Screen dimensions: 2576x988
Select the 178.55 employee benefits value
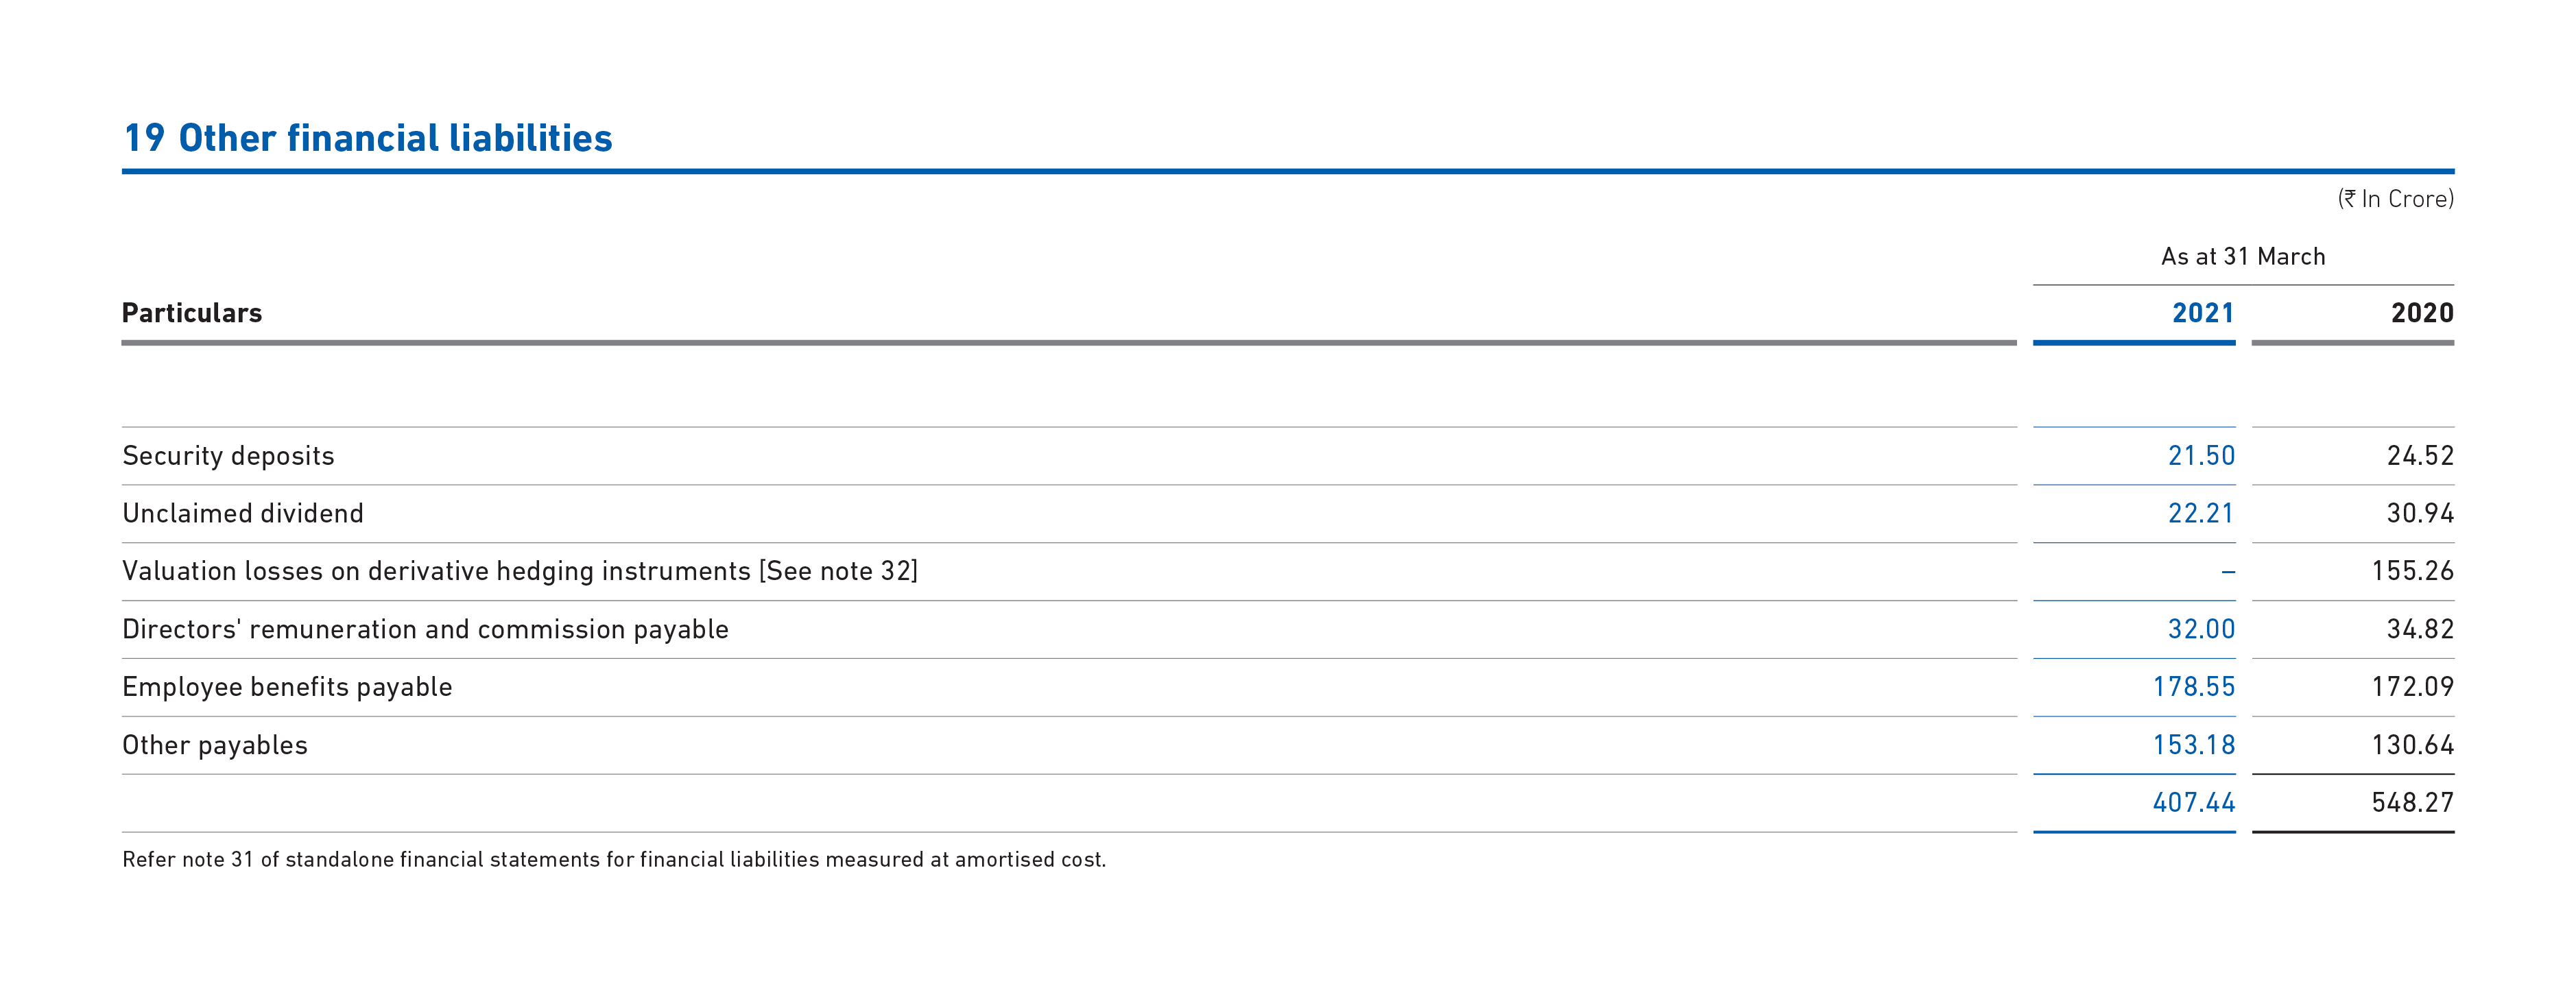pyautogui.click(x=2193, y=687)
